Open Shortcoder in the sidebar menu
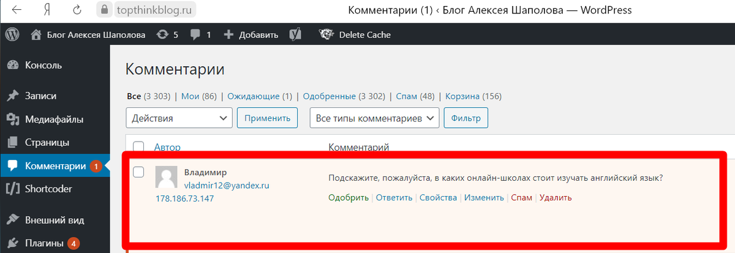The image size is (735, 253). point(48,189)
